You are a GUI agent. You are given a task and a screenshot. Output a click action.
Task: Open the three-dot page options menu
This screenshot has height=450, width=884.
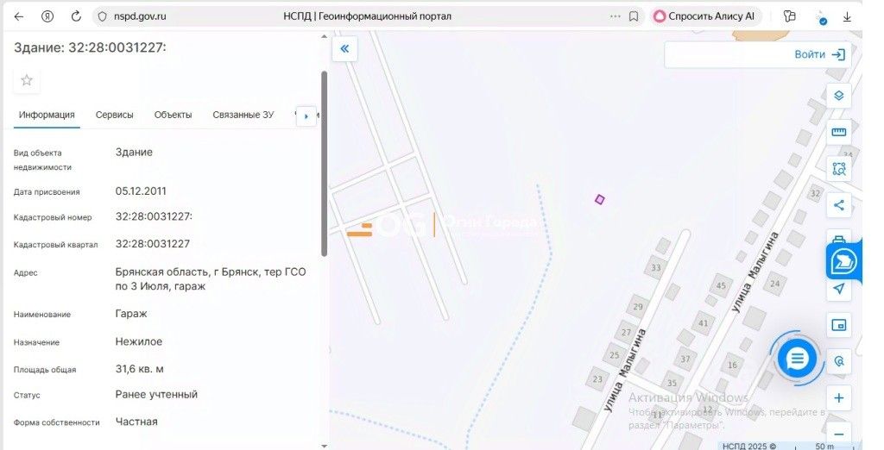coord(615,16)
